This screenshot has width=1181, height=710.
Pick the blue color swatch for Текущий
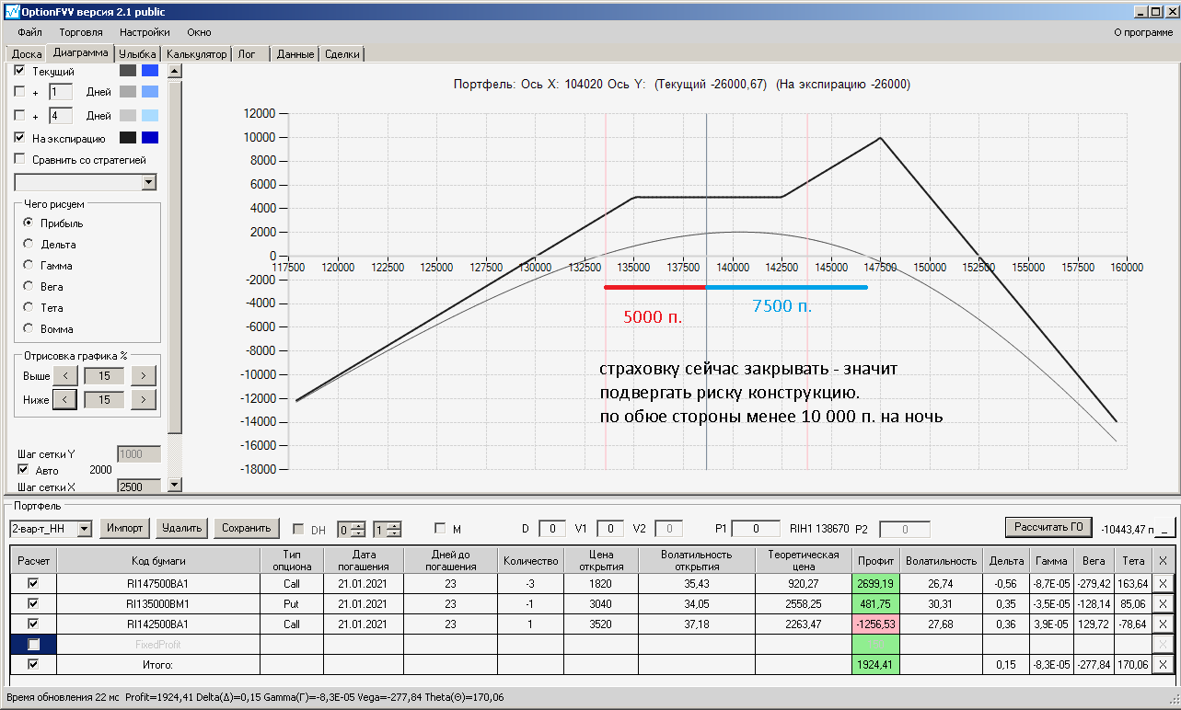click(150, 71)
